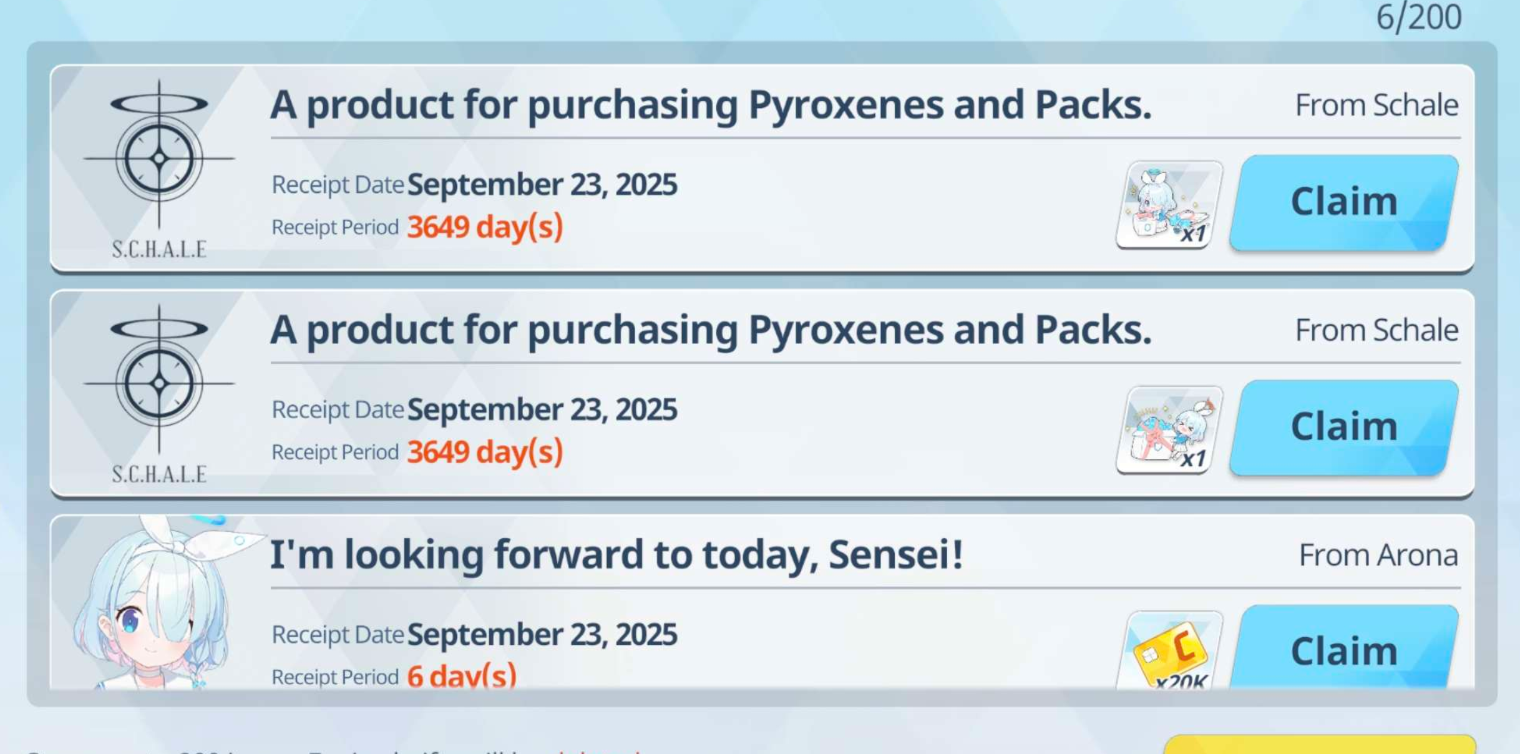Tap the gold credits x20K item icon
This screenshot has width=1520, height=754.
pyautogui.click(x=1169, y=650)
